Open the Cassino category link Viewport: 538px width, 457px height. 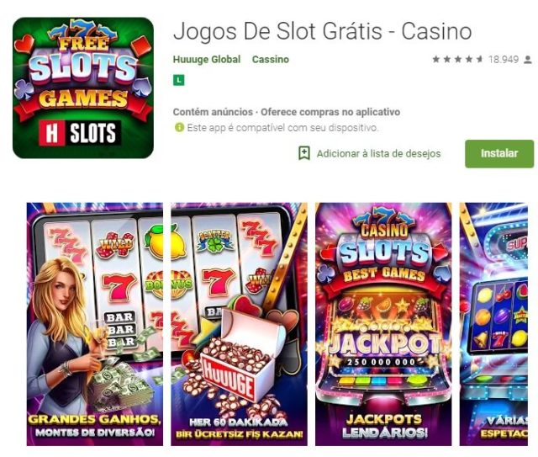271,59
